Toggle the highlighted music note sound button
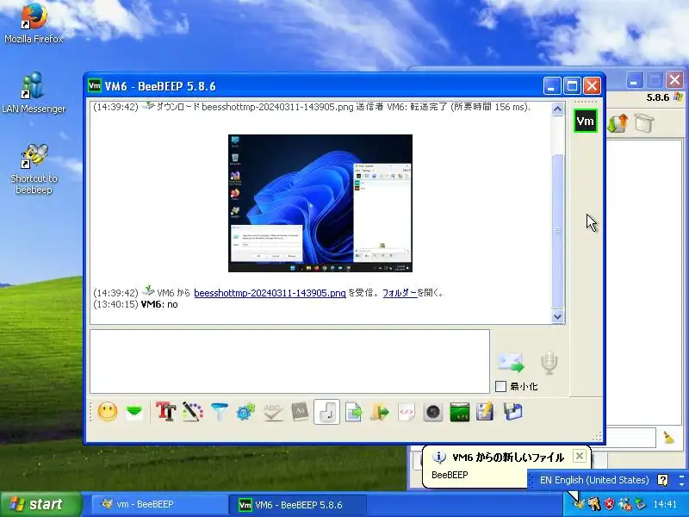 (326, 413)
